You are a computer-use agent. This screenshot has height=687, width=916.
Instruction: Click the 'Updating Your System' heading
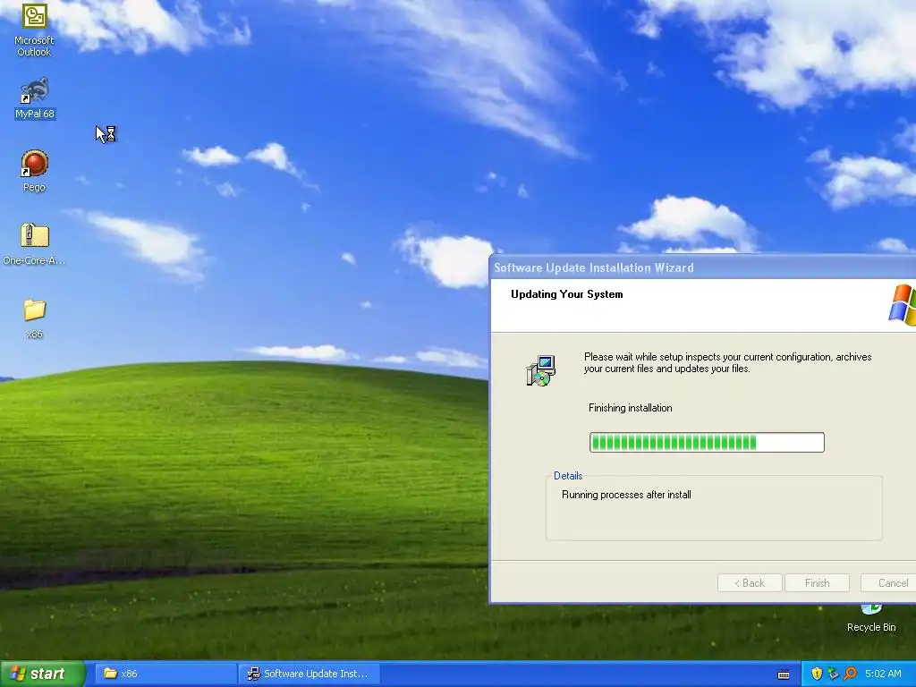coord(566,294)
